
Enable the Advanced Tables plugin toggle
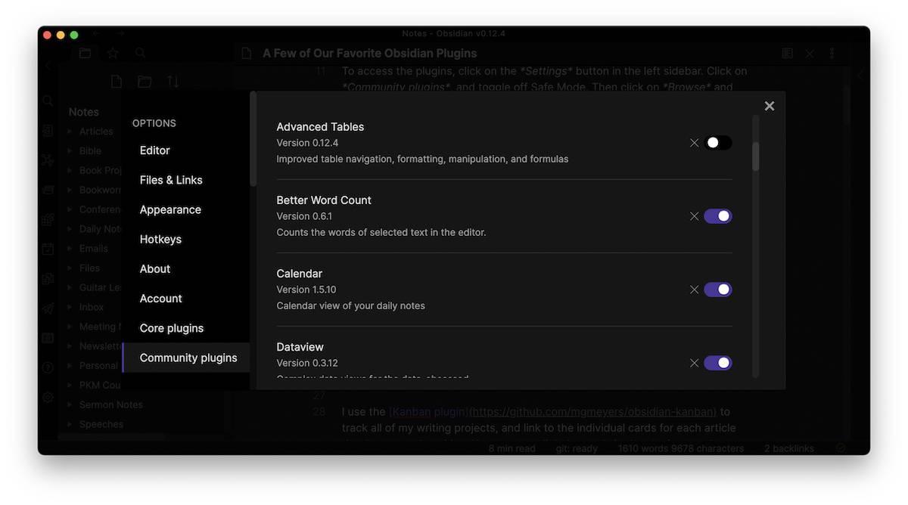(x=717, y=143)
